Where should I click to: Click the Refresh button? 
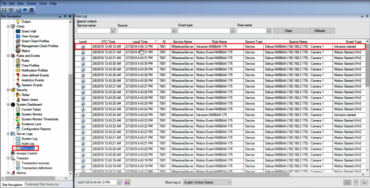pos(319,31)
